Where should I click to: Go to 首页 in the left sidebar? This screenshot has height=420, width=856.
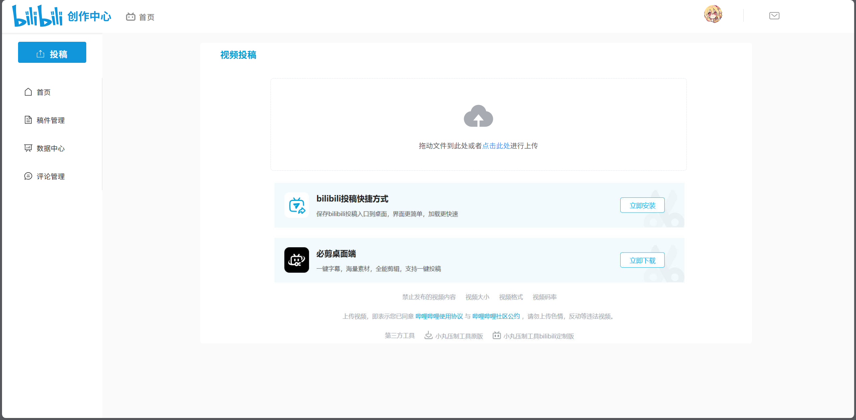(43, 92)
